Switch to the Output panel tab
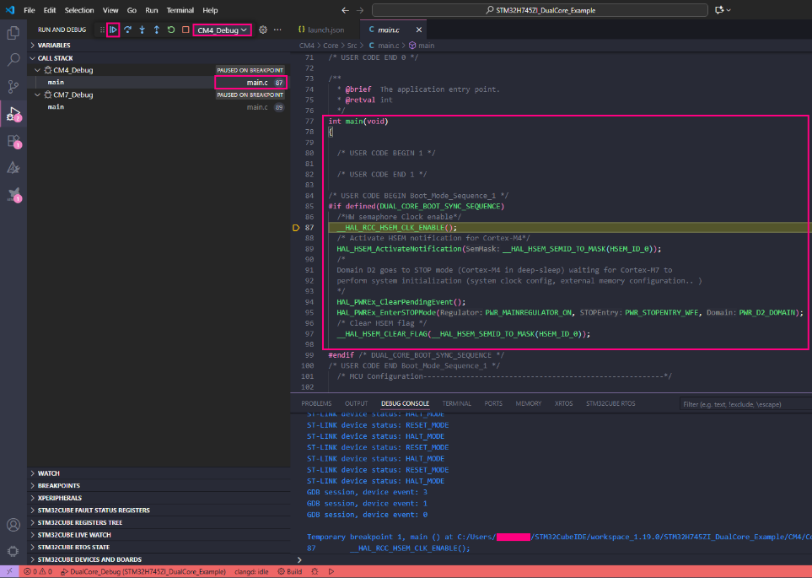812x578 pixels. point(356,403)
